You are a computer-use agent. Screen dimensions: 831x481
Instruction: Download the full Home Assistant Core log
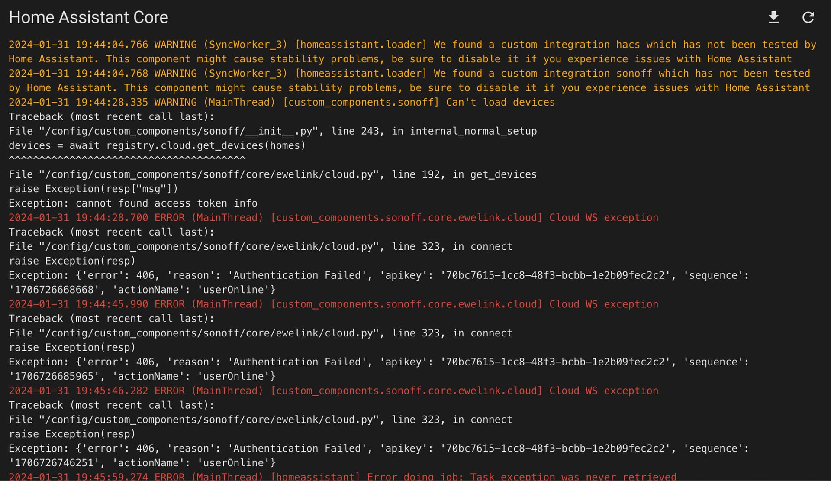tap(773, 17)
